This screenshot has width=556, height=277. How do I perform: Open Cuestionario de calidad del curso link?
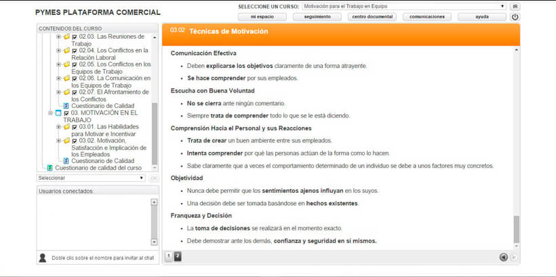click(98, 168)
